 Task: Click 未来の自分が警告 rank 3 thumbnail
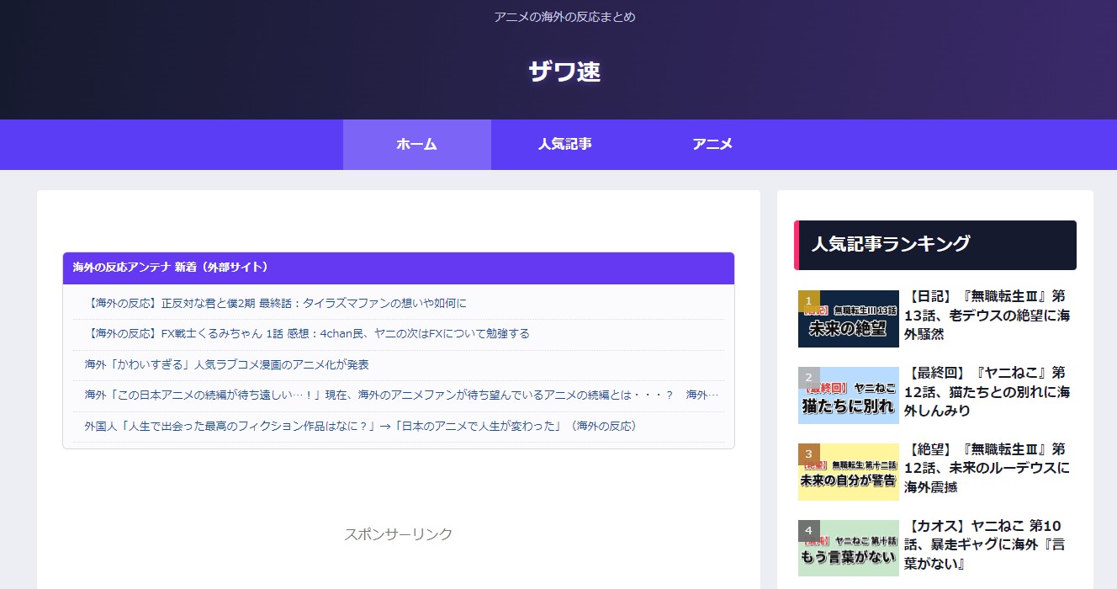click(848, 472)
